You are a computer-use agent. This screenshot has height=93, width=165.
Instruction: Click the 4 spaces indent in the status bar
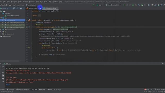[x=160, y=92]
